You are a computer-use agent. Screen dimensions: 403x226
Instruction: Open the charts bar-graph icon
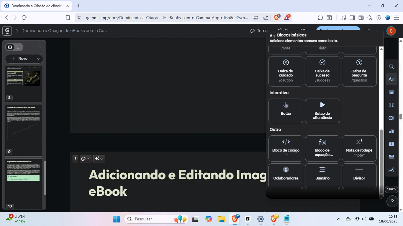[391, 131]
